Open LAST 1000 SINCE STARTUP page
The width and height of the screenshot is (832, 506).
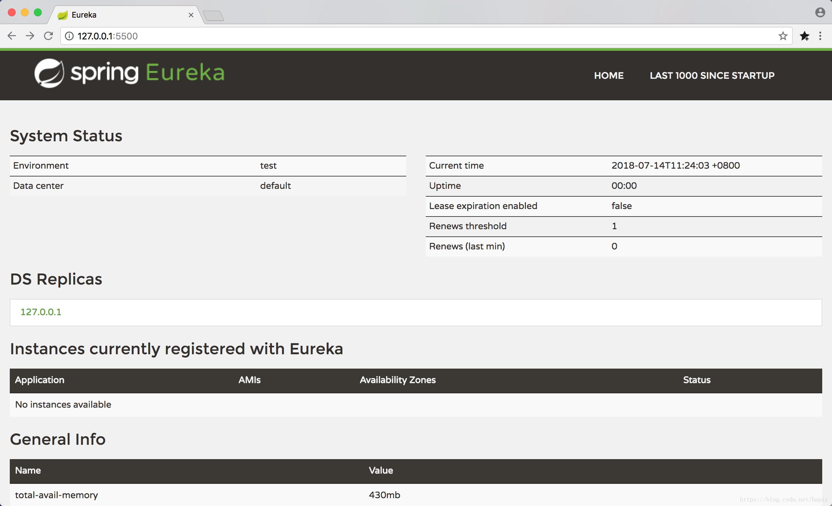[x=712, y=76]
